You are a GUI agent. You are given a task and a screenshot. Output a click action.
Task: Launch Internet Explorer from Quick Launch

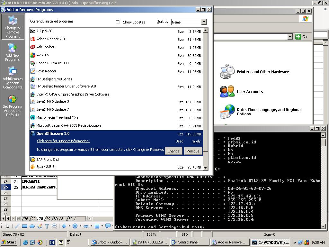pyautogui.click(x=25, y=242)
